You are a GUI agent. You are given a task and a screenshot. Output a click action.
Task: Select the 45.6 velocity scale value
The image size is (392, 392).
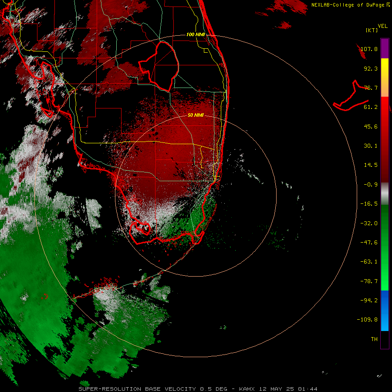(x=371, y=126)
